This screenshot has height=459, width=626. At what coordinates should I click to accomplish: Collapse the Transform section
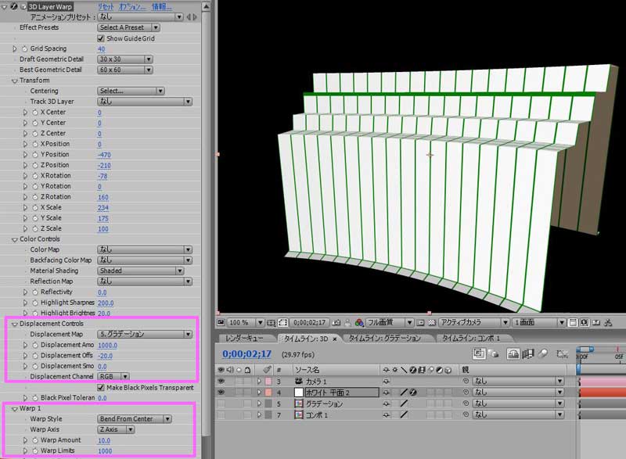[15, 81]
